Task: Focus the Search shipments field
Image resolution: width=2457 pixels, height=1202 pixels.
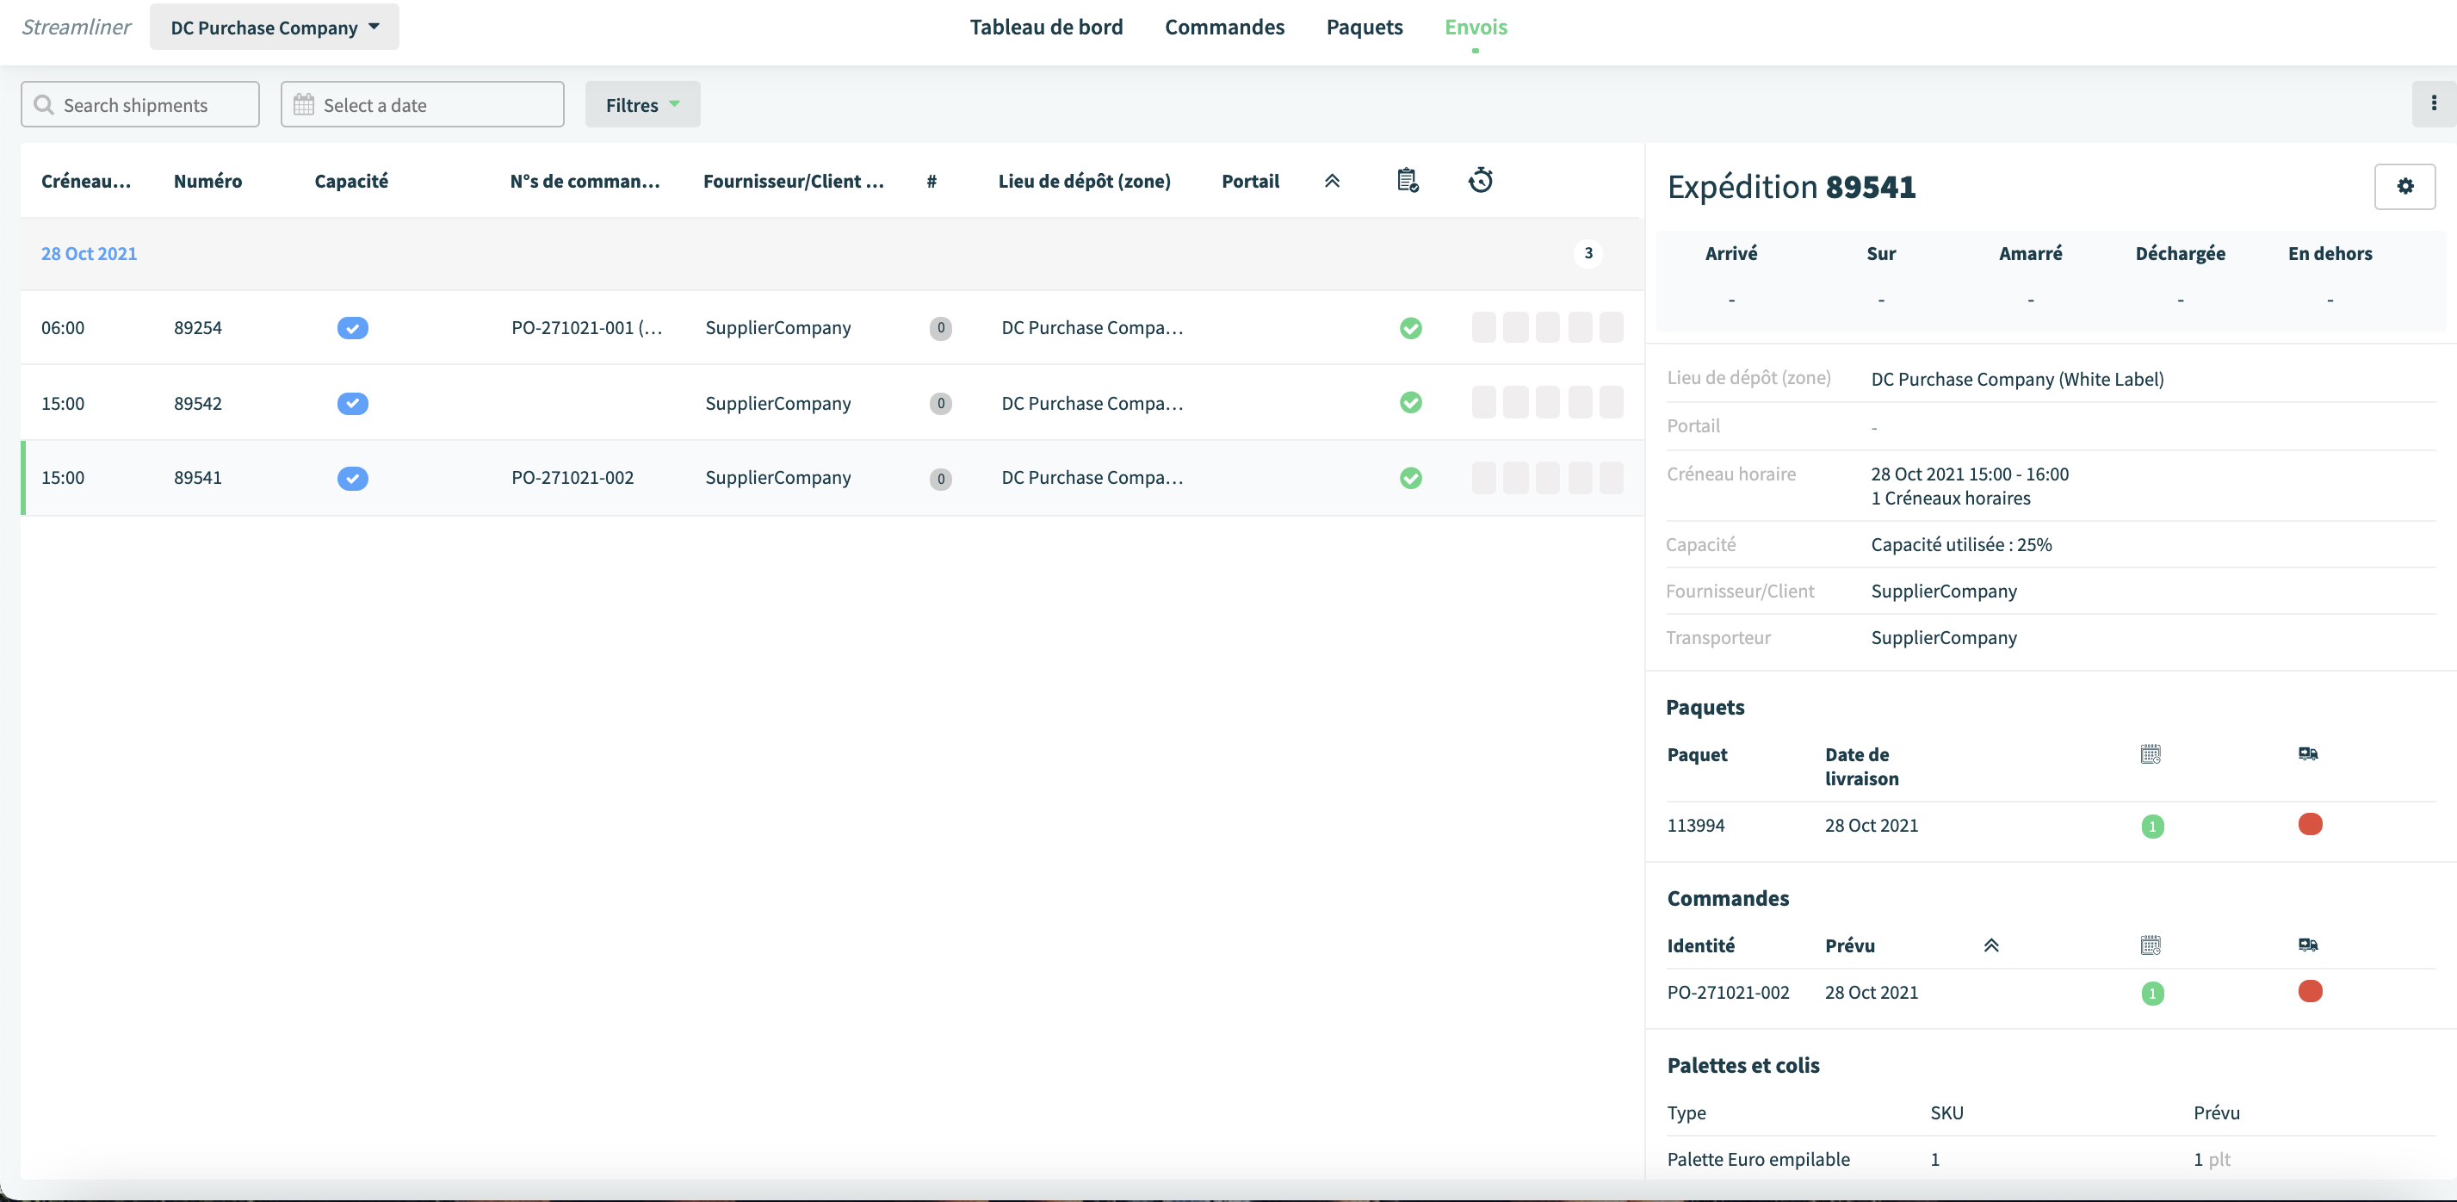Action: [x=140, y=104]
